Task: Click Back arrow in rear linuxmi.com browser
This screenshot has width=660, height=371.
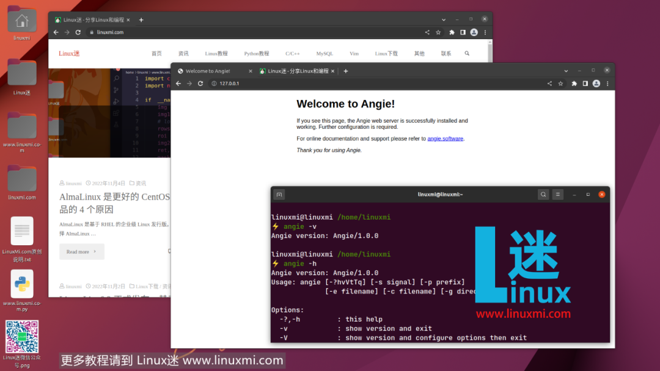Action: (x=56, y=32)
